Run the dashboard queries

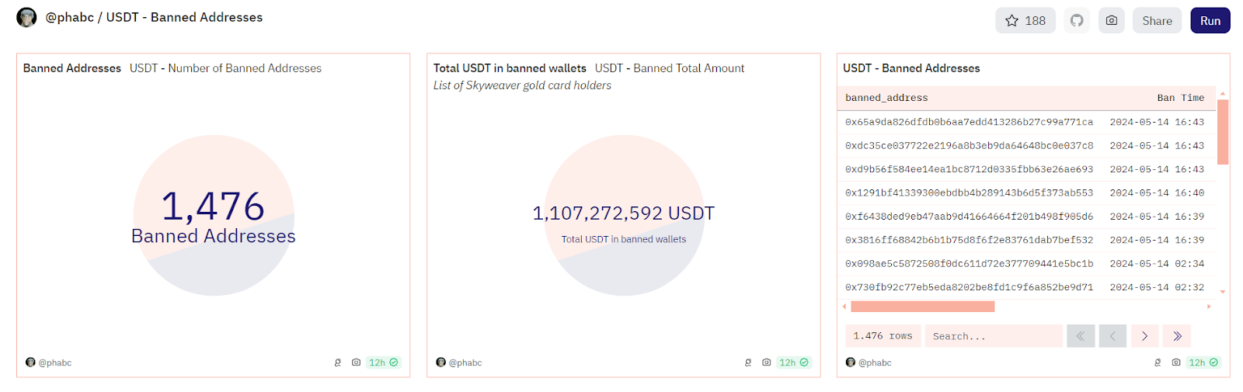click(1210, 21)
